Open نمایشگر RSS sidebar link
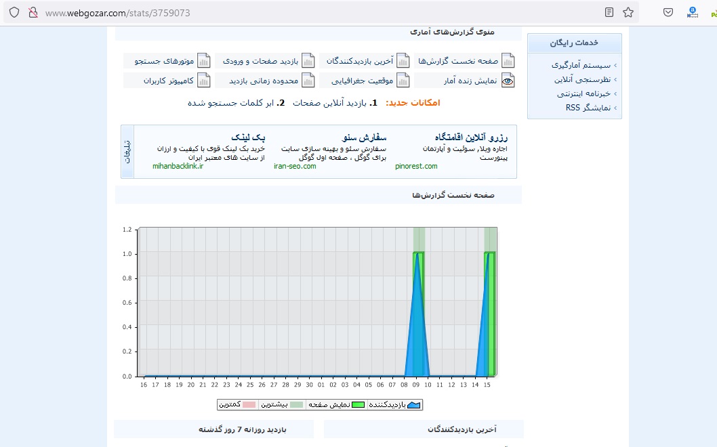The height and width of the screenshot is (447, 717). point(588,108)
